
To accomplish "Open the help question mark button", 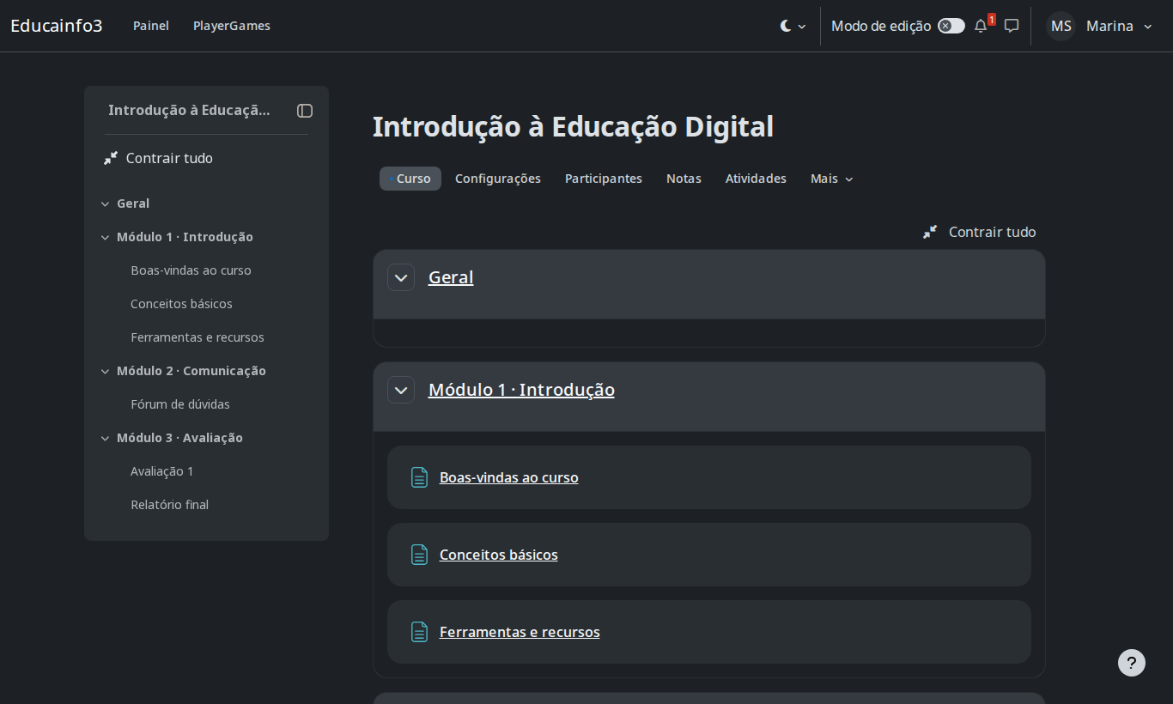I will pos(1132,663).
